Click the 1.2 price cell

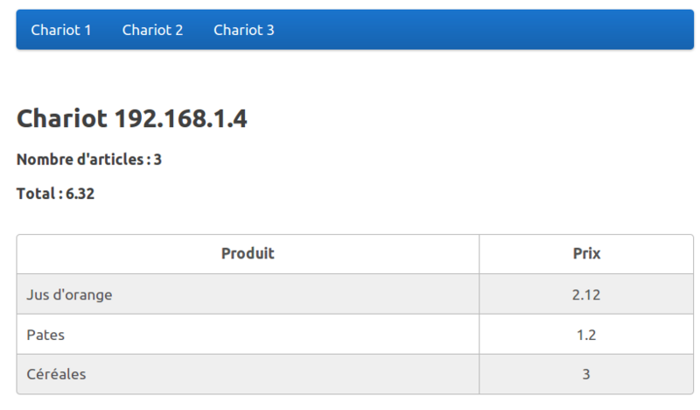coord(586,335)
